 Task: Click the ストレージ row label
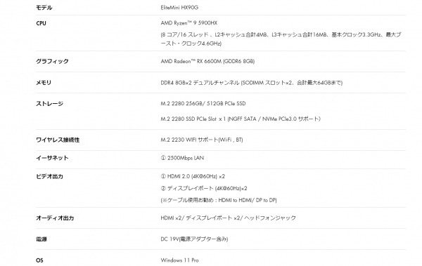pyautogui.click(x=49, y=104)
